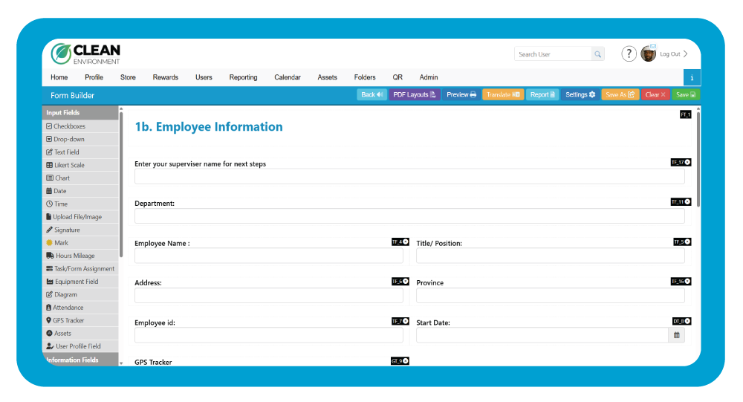Click the sidebar scroll down arrow
The height and width of the screenshot is (402, 743).
click(121, 363)
